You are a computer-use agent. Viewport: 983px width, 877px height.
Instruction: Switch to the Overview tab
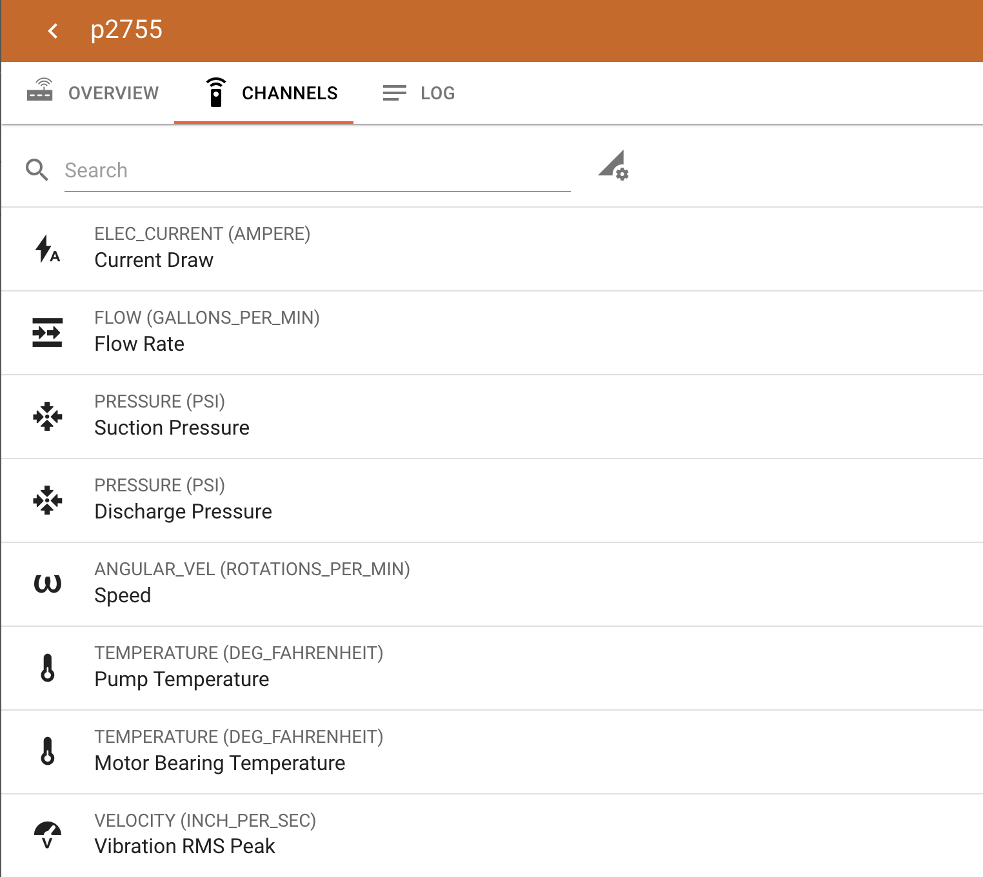tap(94, 93)
